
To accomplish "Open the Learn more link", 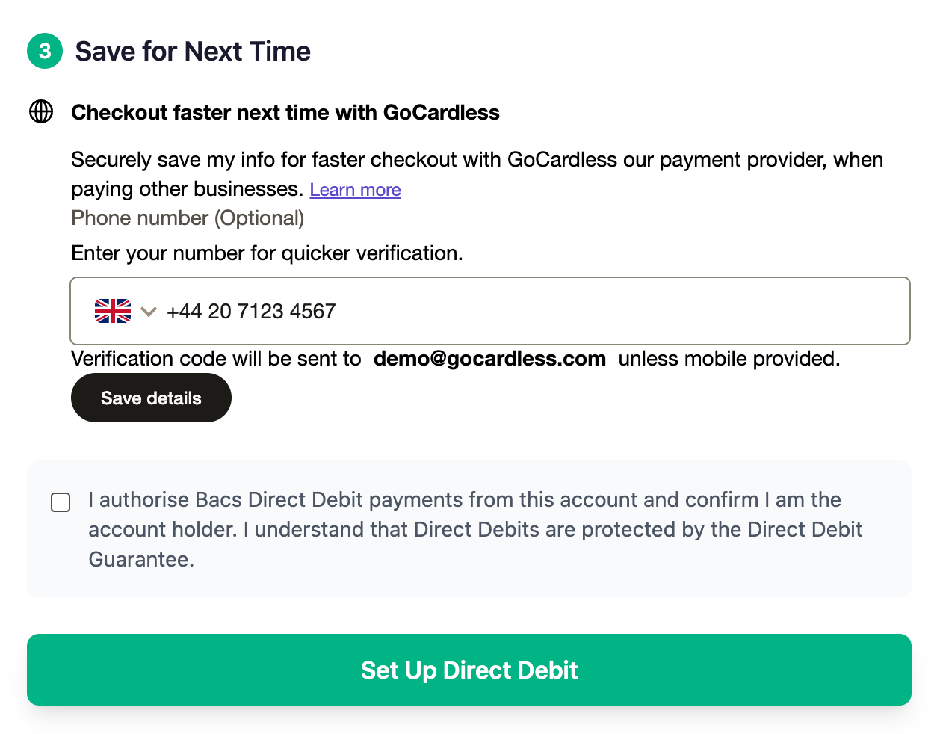I will point(355,190).
